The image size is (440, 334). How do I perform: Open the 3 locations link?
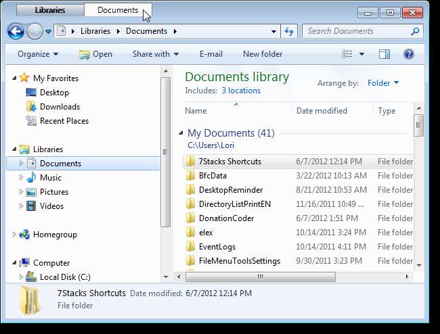241,91
